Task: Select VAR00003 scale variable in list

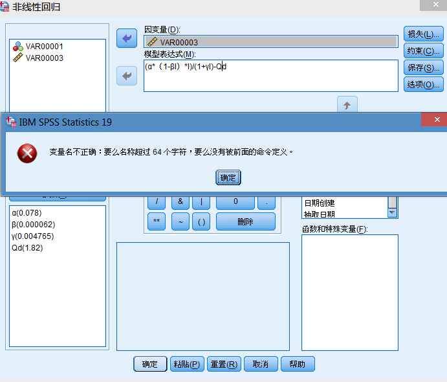Action: pyautogui.click(x=38, y=58)
